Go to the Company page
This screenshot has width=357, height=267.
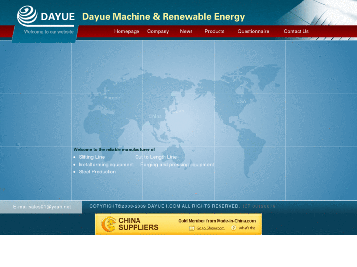(x=158, y=31)
